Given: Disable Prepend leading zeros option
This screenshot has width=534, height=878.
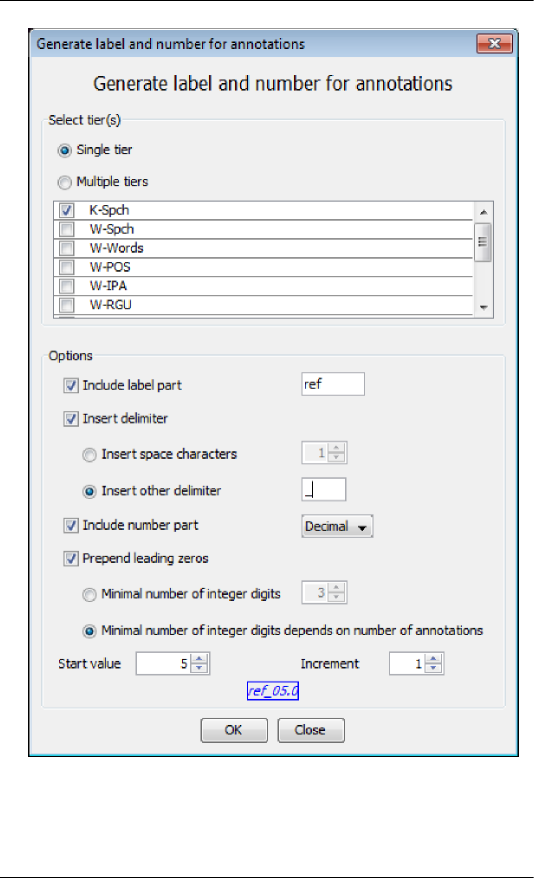Looking at the screenshot, I should tap(71, 559).
